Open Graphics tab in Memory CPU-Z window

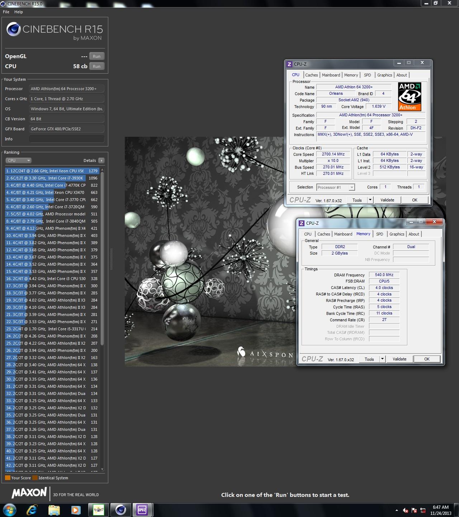pyautogui.click(x=397, y=234)
